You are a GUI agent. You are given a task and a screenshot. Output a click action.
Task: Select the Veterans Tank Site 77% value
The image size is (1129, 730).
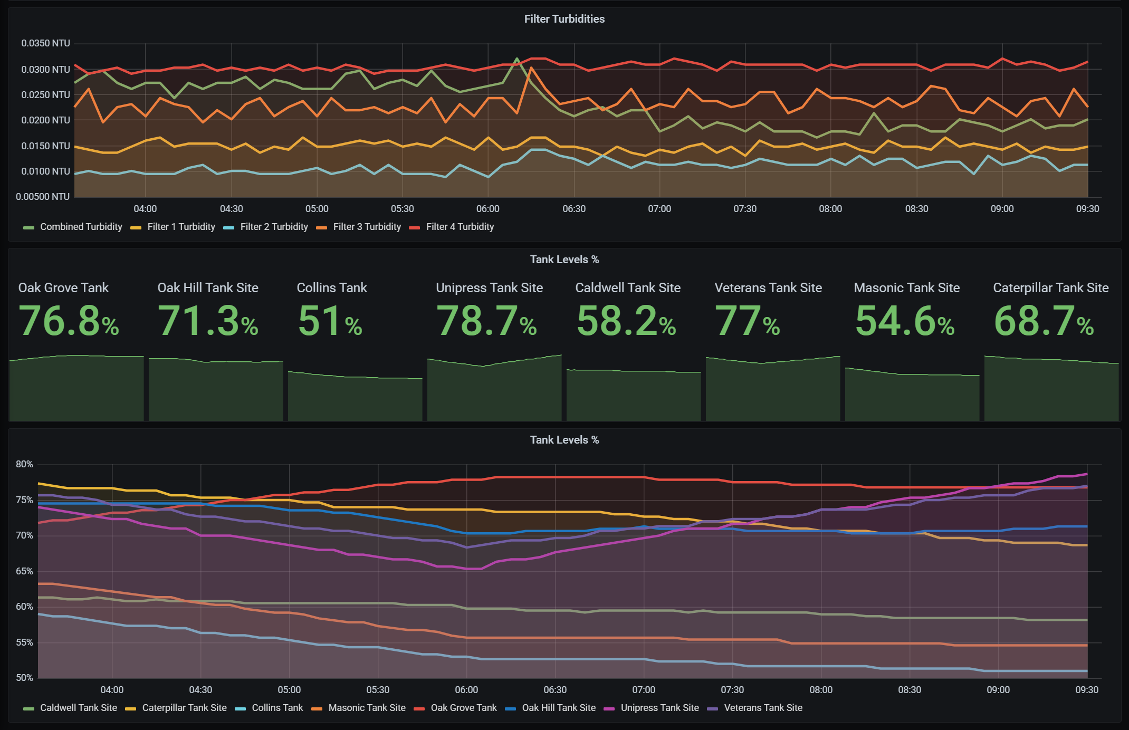coord(747,321)
